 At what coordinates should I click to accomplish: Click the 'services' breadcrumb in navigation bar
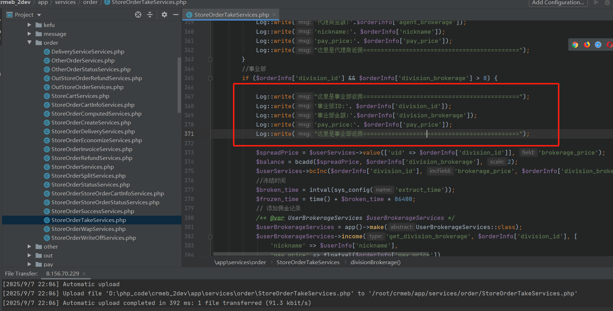(65, 2)
